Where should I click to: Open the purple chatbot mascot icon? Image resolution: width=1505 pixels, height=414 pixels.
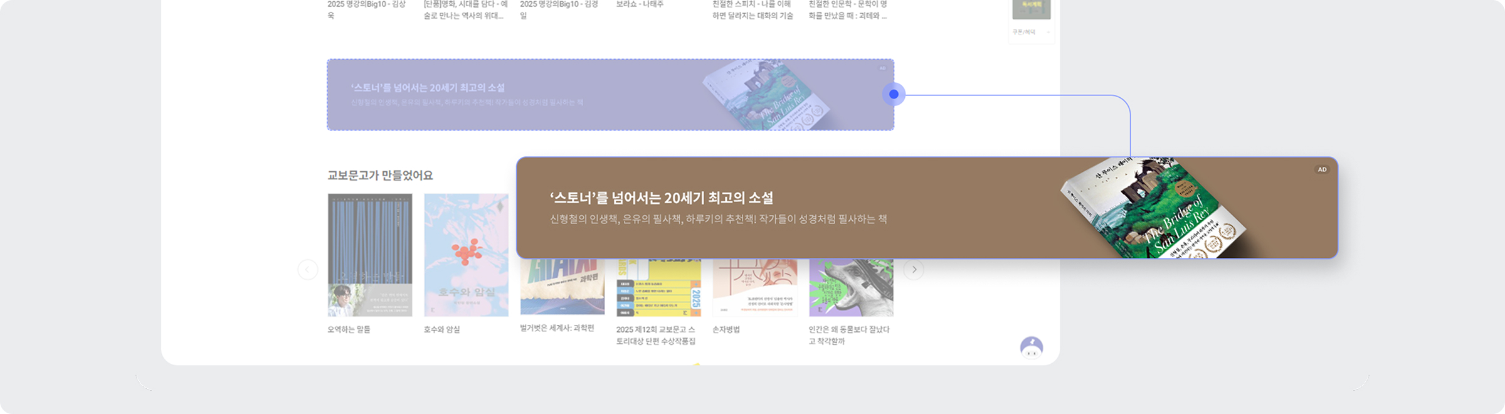[x=1031, y=348]
